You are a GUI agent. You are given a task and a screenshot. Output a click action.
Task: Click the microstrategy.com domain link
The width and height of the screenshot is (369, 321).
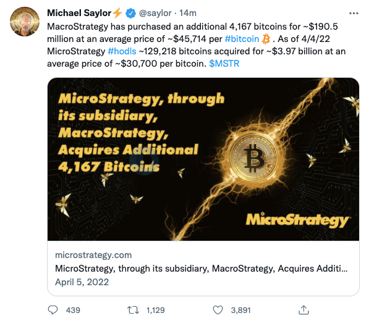[x=93, y=255]
